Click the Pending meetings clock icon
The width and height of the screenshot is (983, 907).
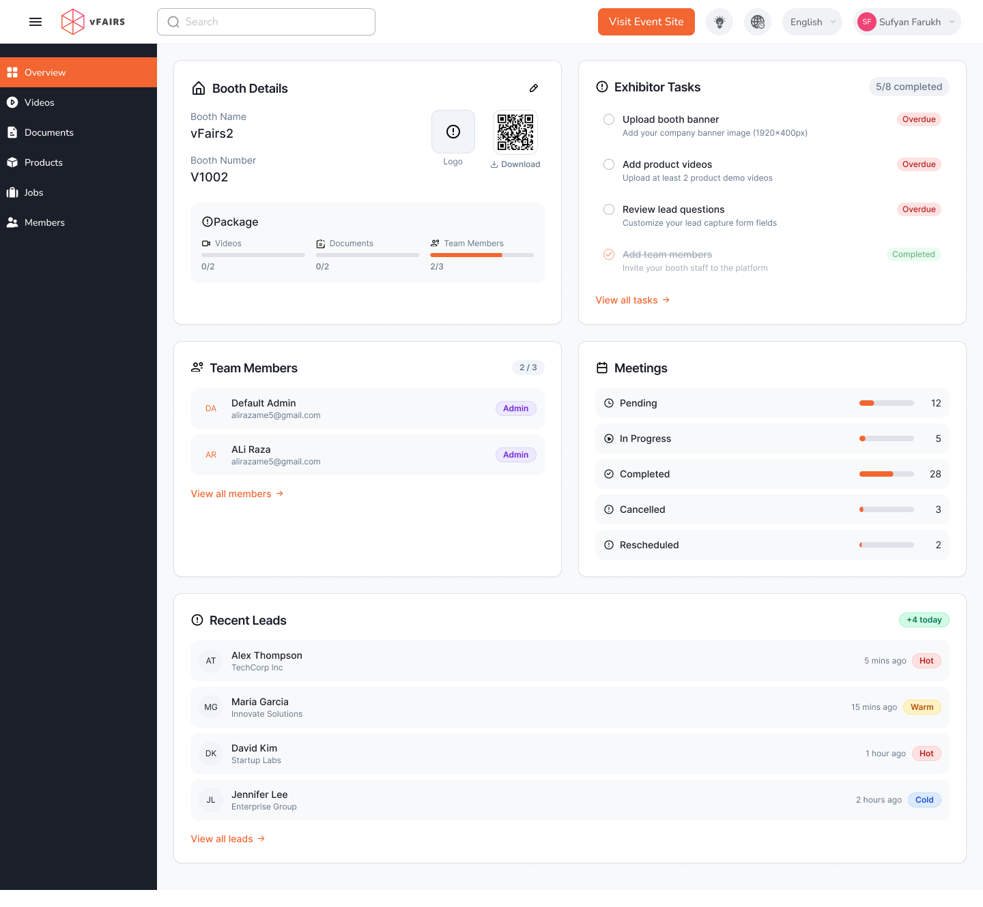pos(609,403)
